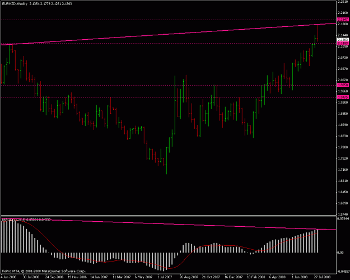Click the last red weekly price bar
This screenshot has width=350, height=280.
tap(318, 32)
